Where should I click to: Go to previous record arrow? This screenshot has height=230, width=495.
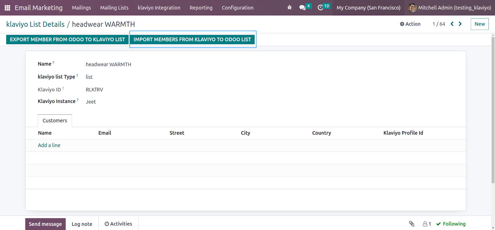tap(452, 24)
